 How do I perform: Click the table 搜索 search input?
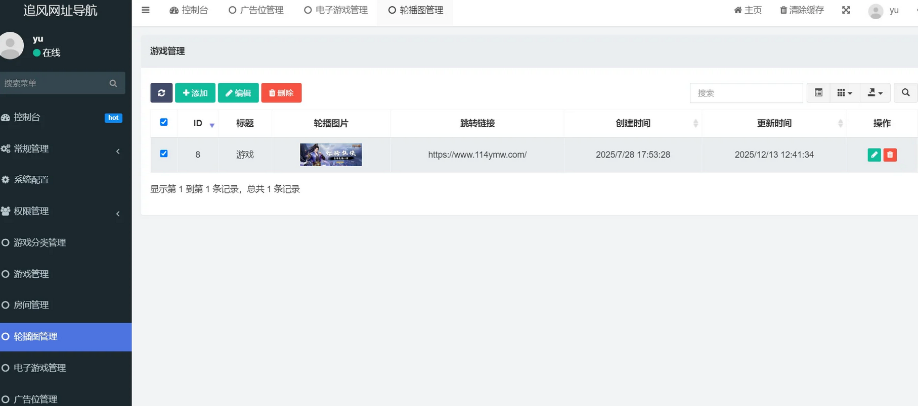pos(746,93)
